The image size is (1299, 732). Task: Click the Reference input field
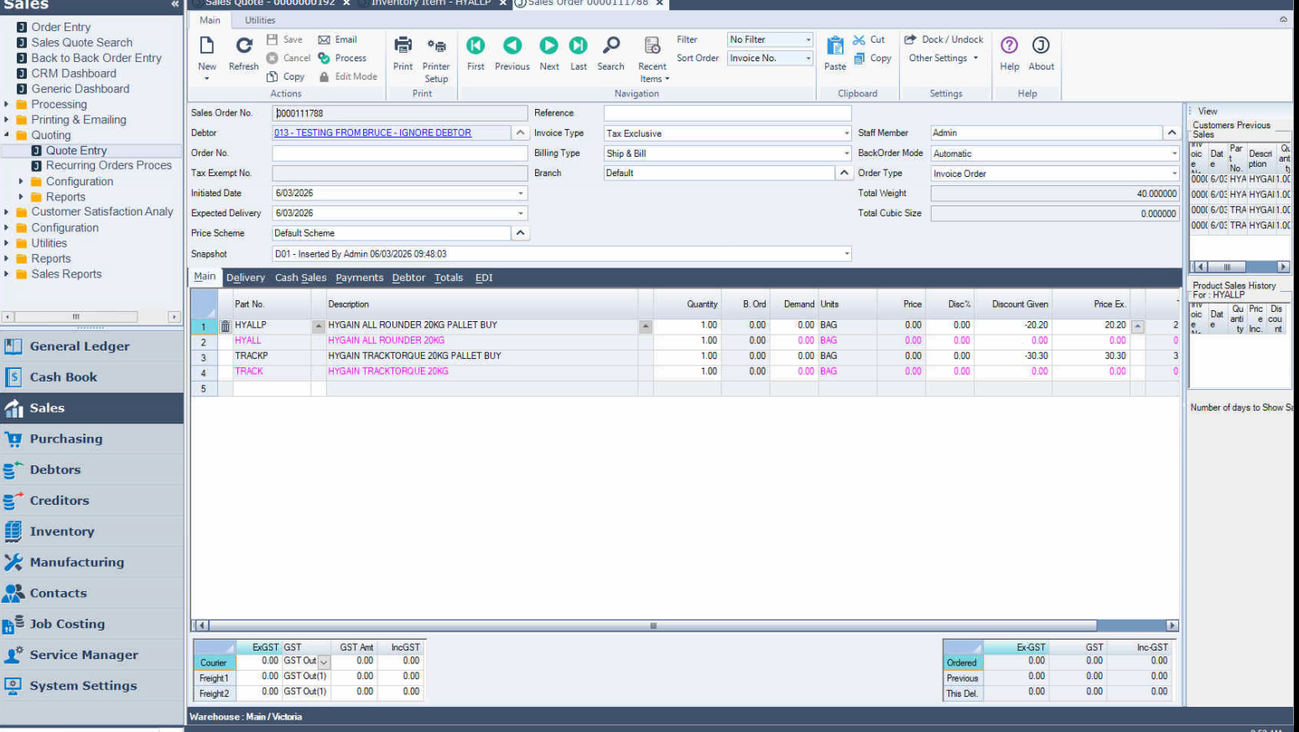pyautogui.click(x=727, y=113)
